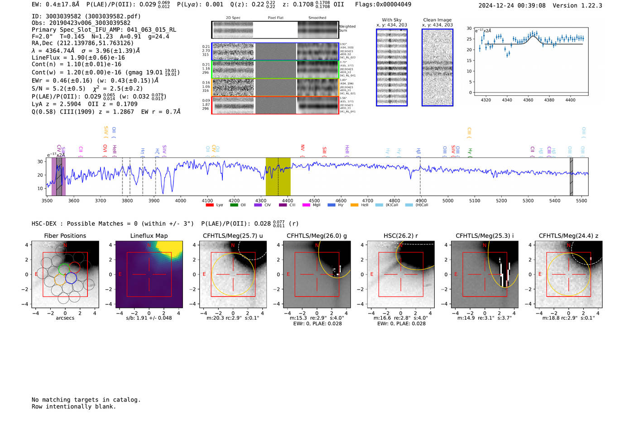This screenshot has width=634, height=431.
Task: Click the EW: 0.4±17.8Å header value
Action: point(56,5)
